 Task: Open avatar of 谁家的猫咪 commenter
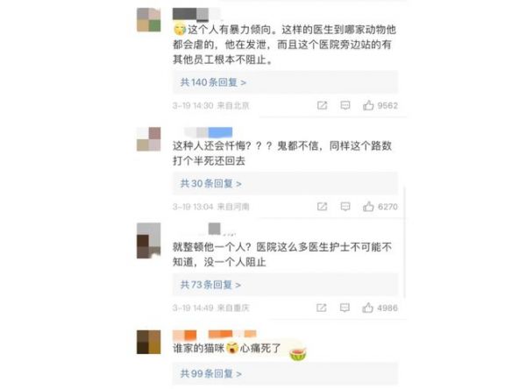(x=149, y=342)
